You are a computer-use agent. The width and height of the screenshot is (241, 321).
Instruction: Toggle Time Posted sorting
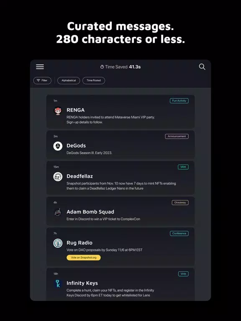[x=94, y=80]
